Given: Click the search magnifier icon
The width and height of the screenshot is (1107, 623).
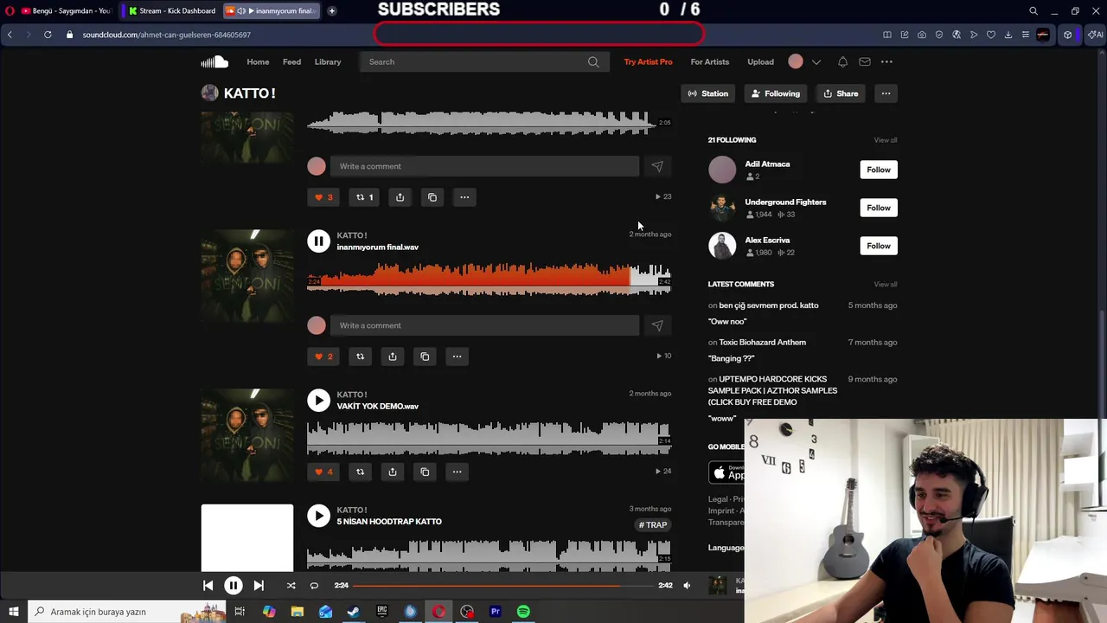Looking at the screenshot, I should click(x=593, y=61).
